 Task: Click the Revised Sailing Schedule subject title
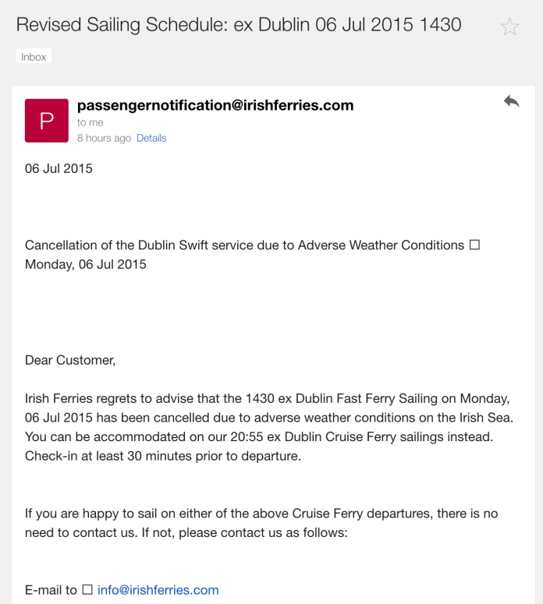[239, 25]
